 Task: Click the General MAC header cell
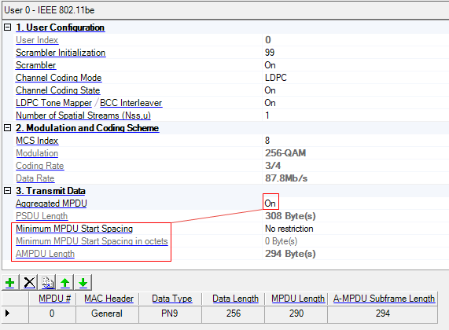[x=107, y=313]
